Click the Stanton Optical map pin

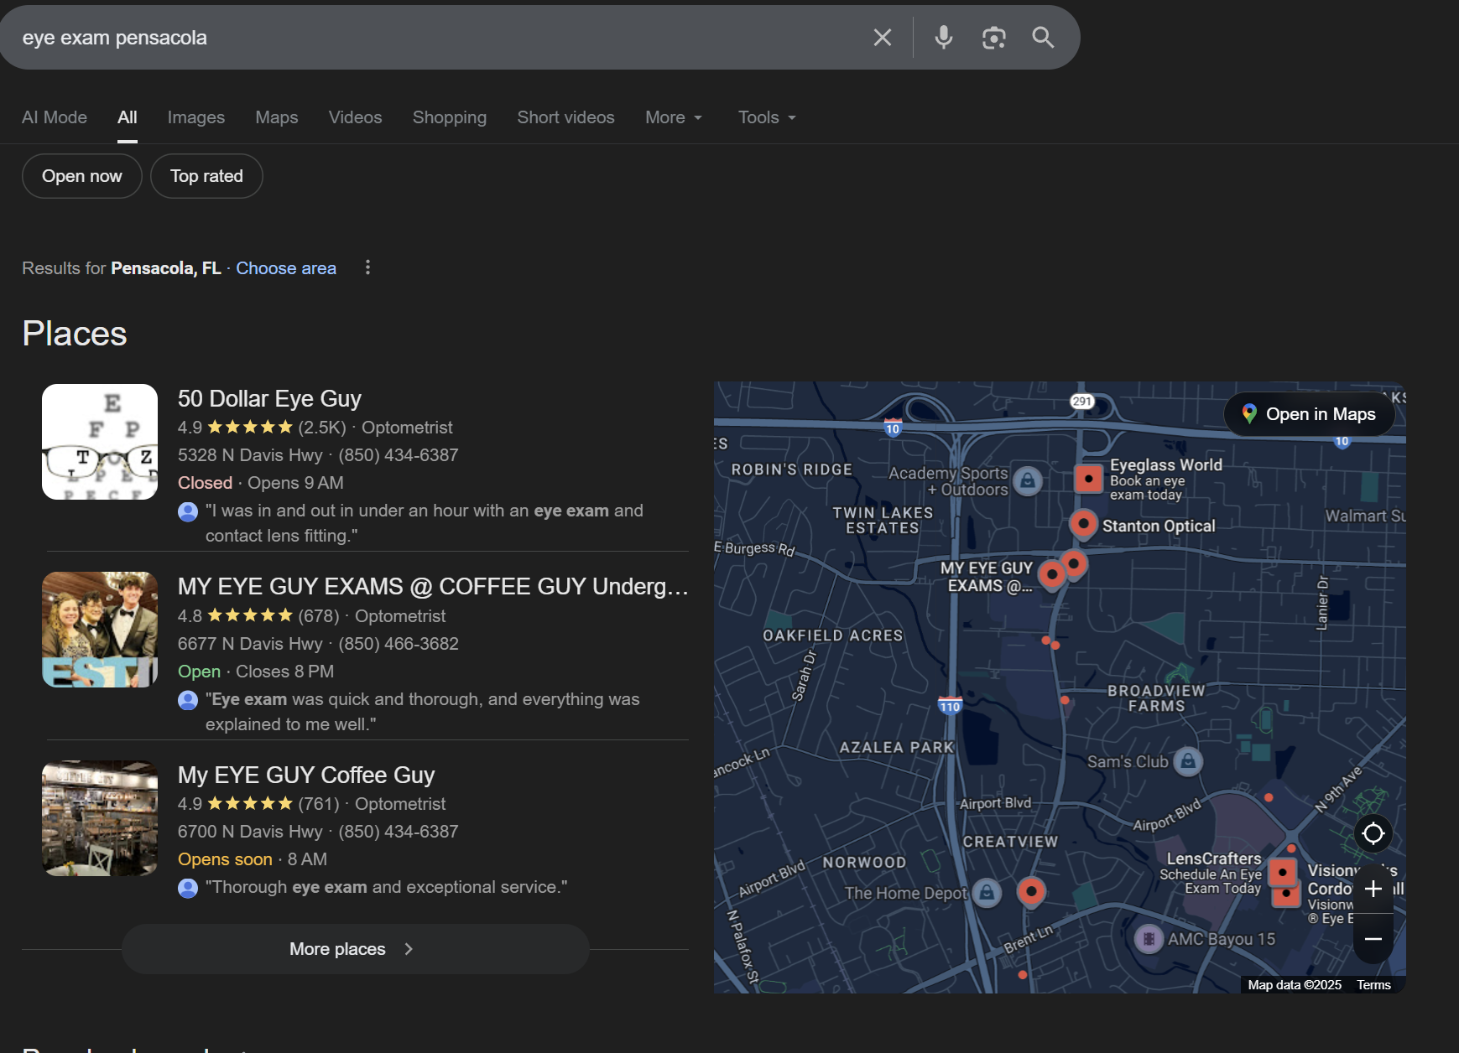tap(1083, 524)
